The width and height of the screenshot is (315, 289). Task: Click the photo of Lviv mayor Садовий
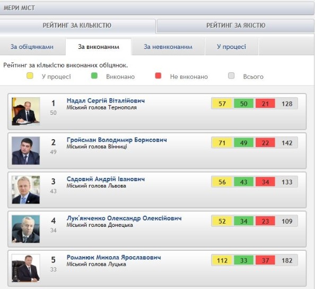click(25, 190)
